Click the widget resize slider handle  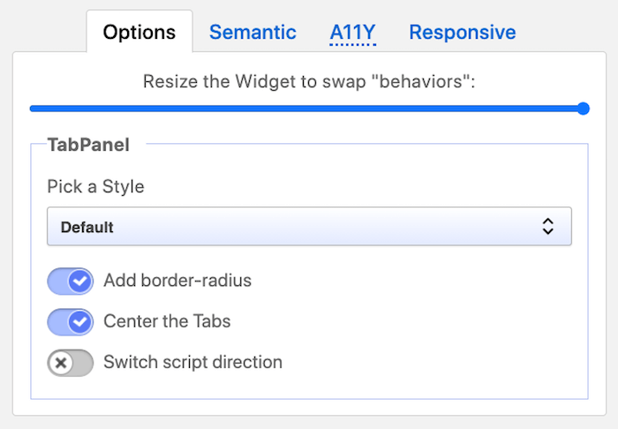(583, 109)
